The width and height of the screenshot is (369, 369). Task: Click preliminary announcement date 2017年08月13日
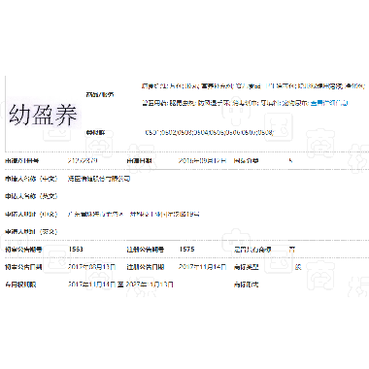[x=91, y=267]
